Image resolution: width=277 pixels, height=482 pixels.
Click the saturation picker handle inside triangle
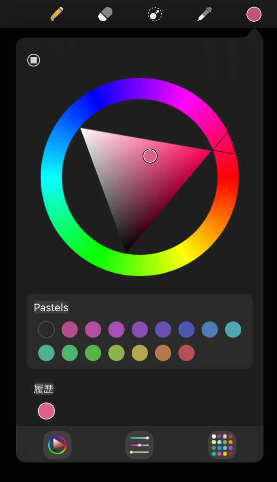[x=150, y=156]
